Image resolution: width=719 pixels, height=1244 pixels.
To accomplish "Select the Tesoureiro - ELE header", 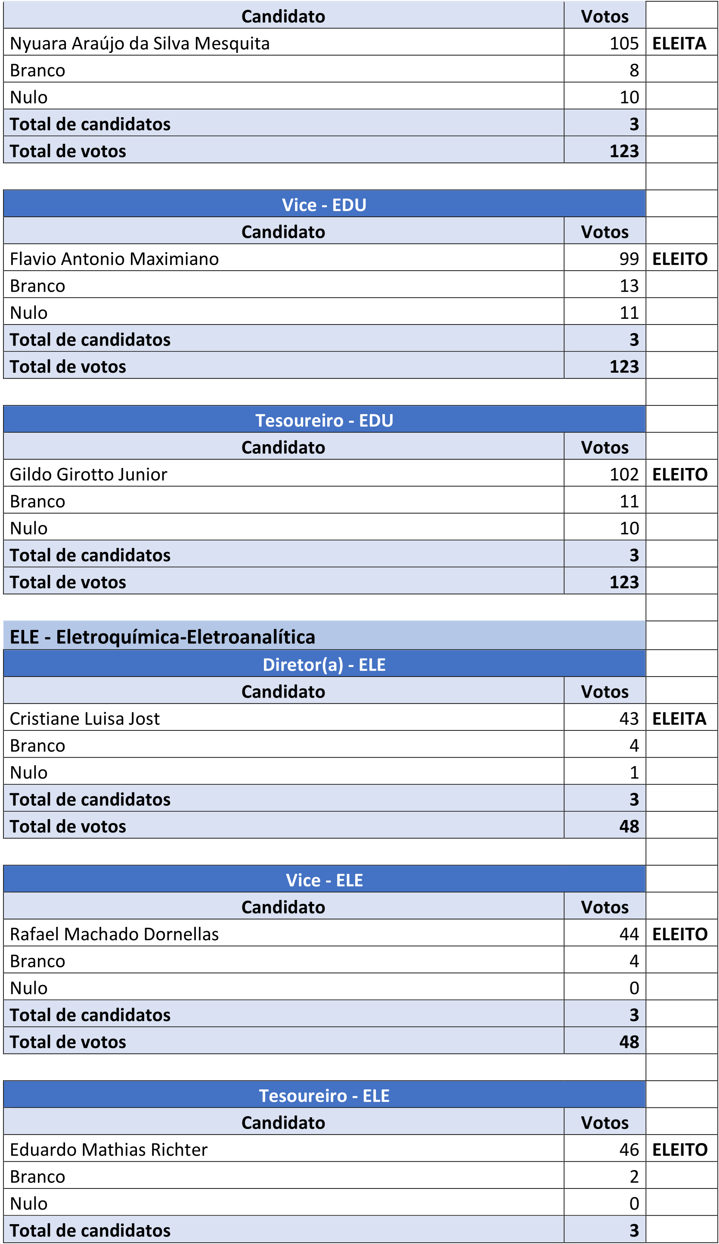I will point(324,1095).
